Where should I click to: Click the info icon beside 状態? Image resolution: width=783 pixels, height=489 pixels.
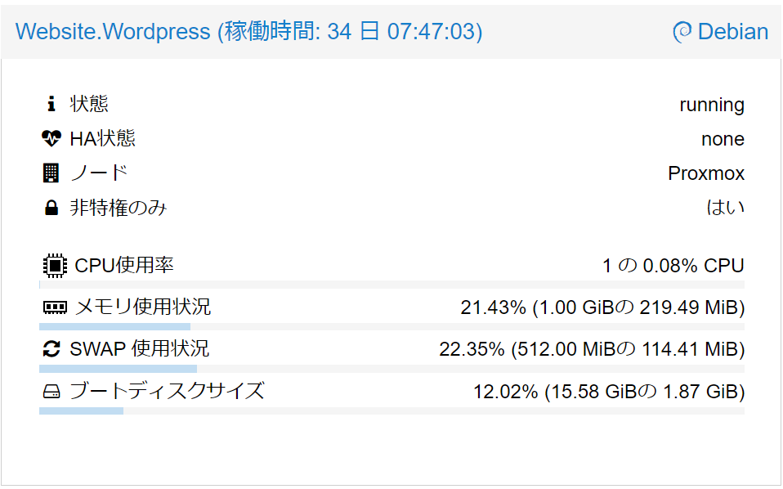[x=51, y=104]
